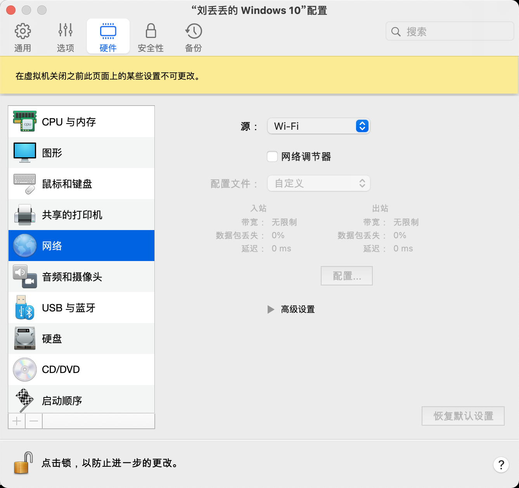519x488 pixels.
Task: Open the 安全性 security tab
Action: point(151,37)
